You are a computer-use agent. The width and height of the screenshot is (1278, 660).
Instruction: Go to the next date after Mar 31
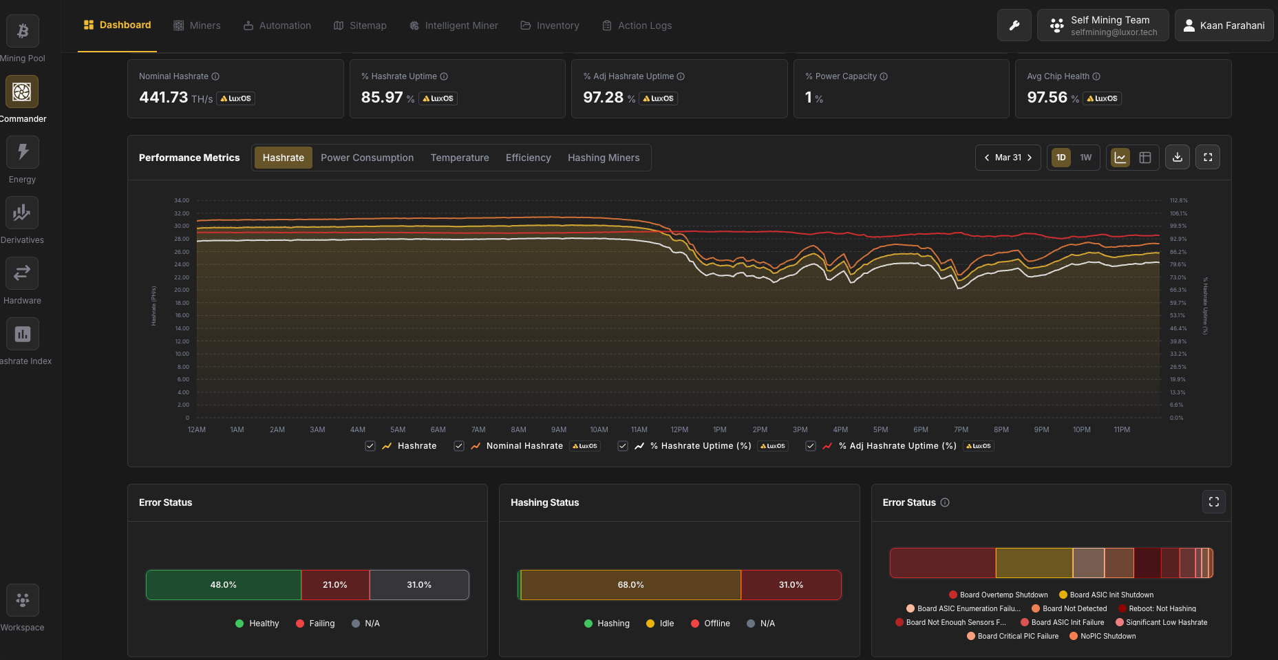[x=1029, y=157]
